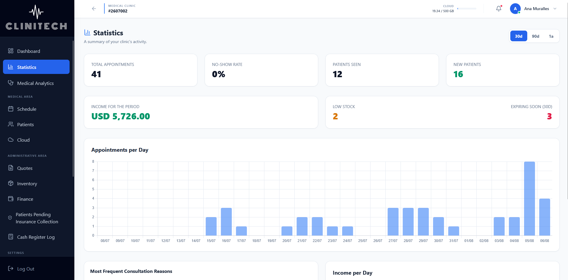Click the Income per Day heading
The width and height of the screenshot is (568, 280).
click(352, 273)
